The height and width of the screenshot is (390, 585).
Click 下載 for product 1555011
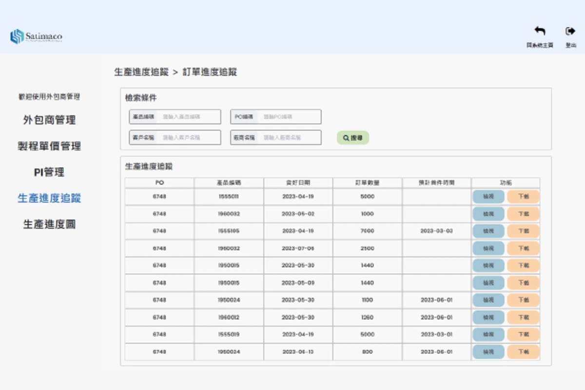tap(523, 197)
